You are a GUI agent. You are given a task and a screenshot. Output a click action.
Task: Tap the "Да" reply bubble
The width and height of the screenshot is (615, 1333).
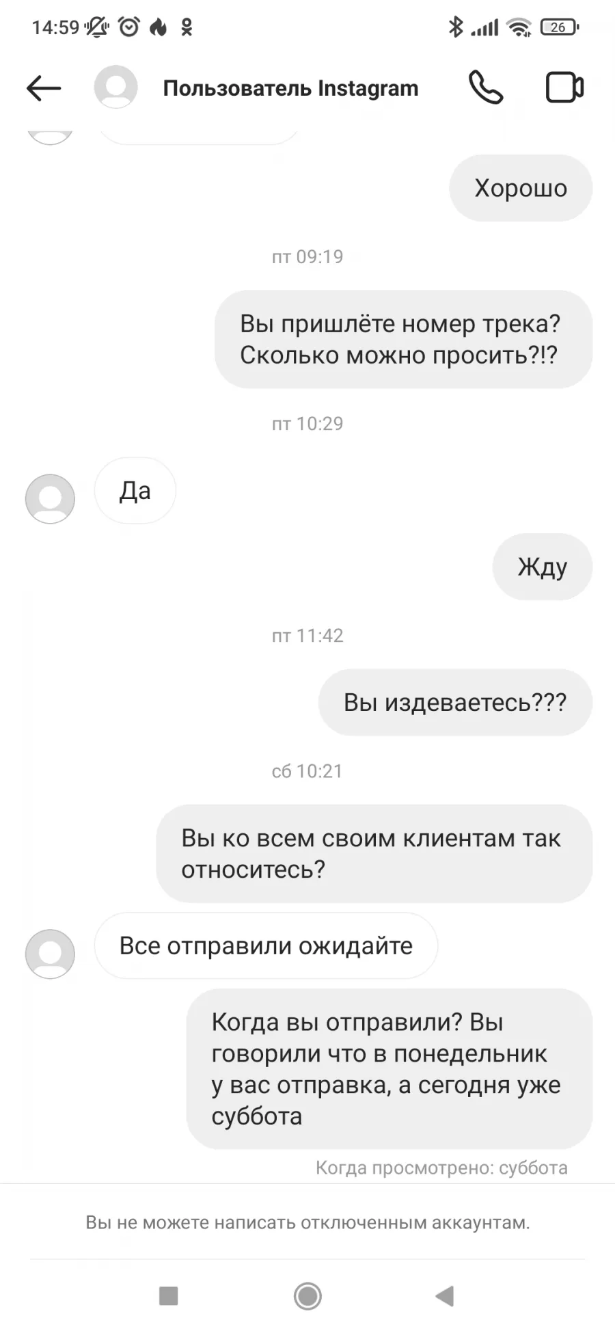coord(135,491)
